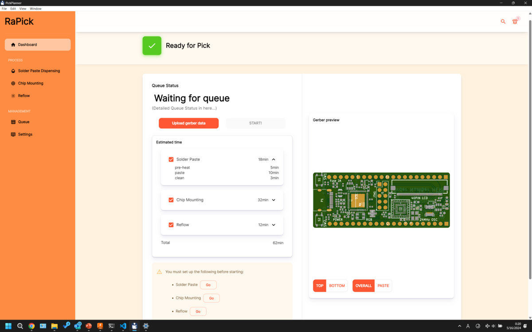This screenshot has height=332, width=532.
Task: Click the Go button for Solder Paste
Action: pyautogui.click(x=208, y=285)
